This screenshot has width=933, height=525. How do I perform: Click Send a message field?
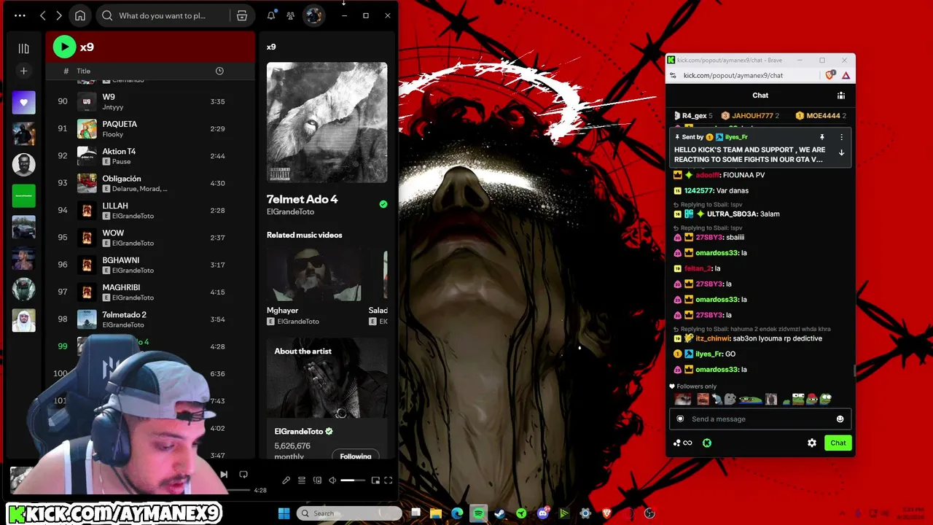point(760,419)
